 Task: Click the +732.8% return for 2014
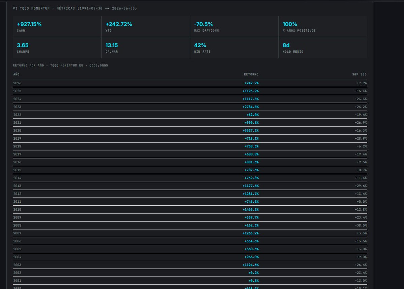251,178
